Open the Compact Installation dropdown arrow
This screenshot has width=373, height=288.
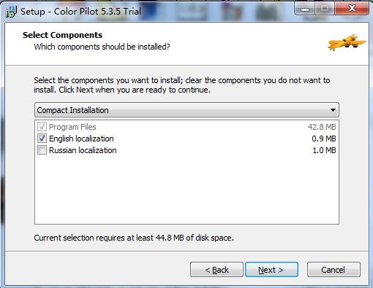pos(333,110)
